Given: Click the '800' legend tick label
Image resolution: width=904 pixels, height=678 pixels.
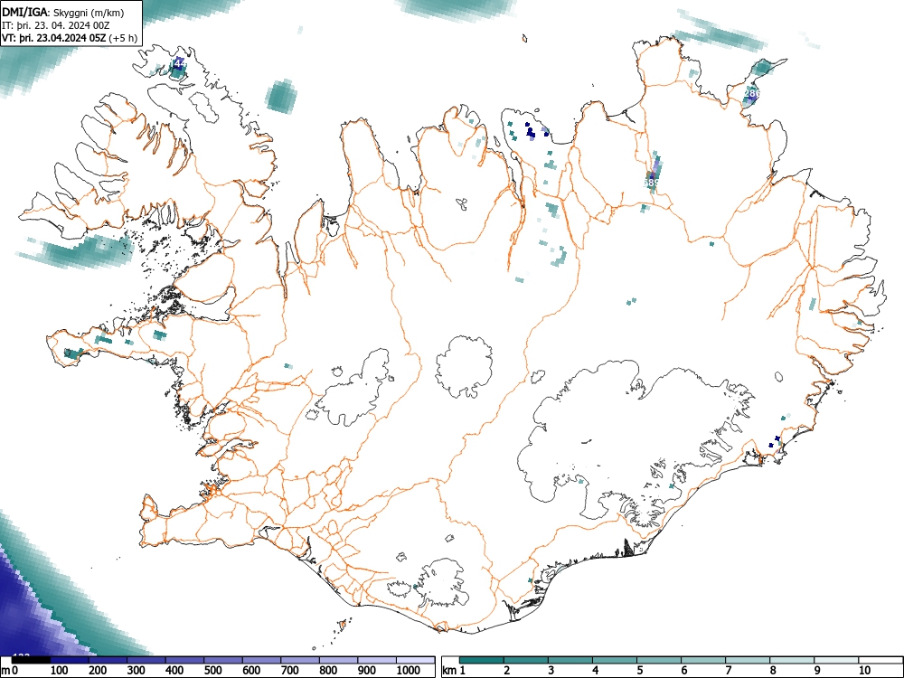Looking at the screenshot, I should coord(328,671).
